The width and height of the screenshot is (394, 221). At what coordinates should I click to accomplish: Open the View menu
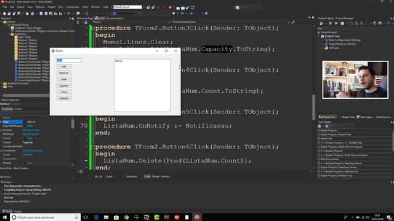(30, 7)
